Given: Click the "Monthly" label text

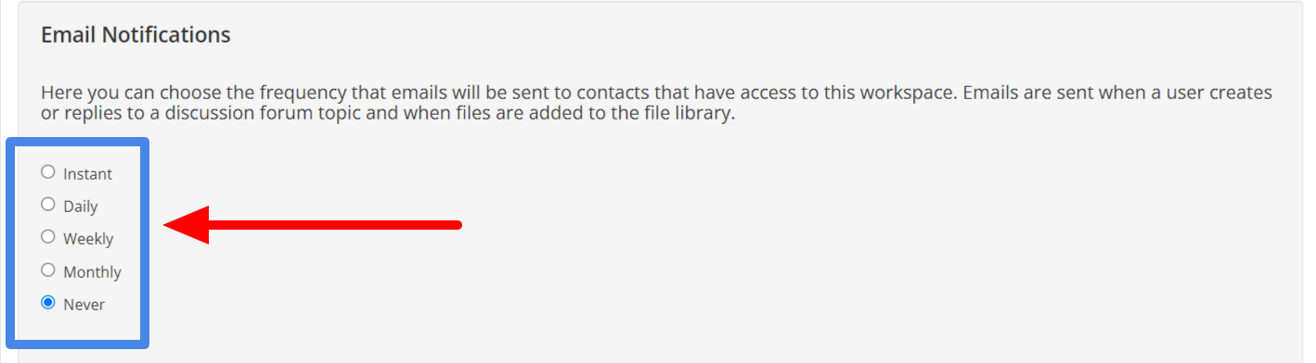Looking at the screenshot, I should [x=92, y=272].
